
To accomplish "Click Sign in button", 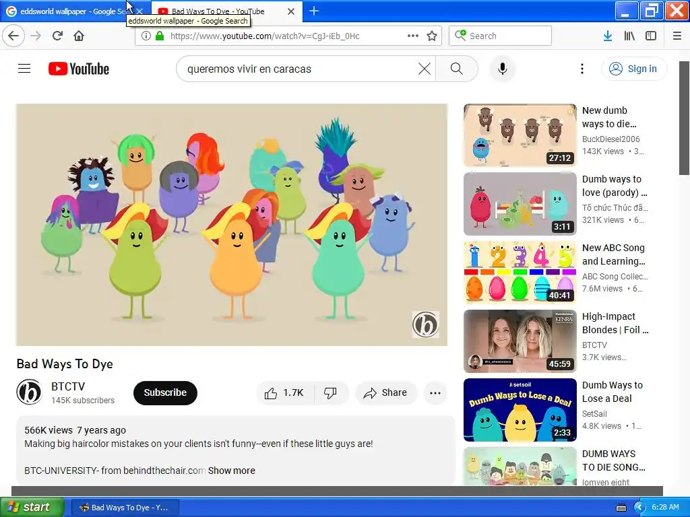I will 633,69.
